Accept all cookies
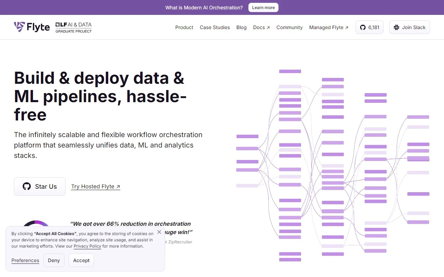 pos(82,260)
